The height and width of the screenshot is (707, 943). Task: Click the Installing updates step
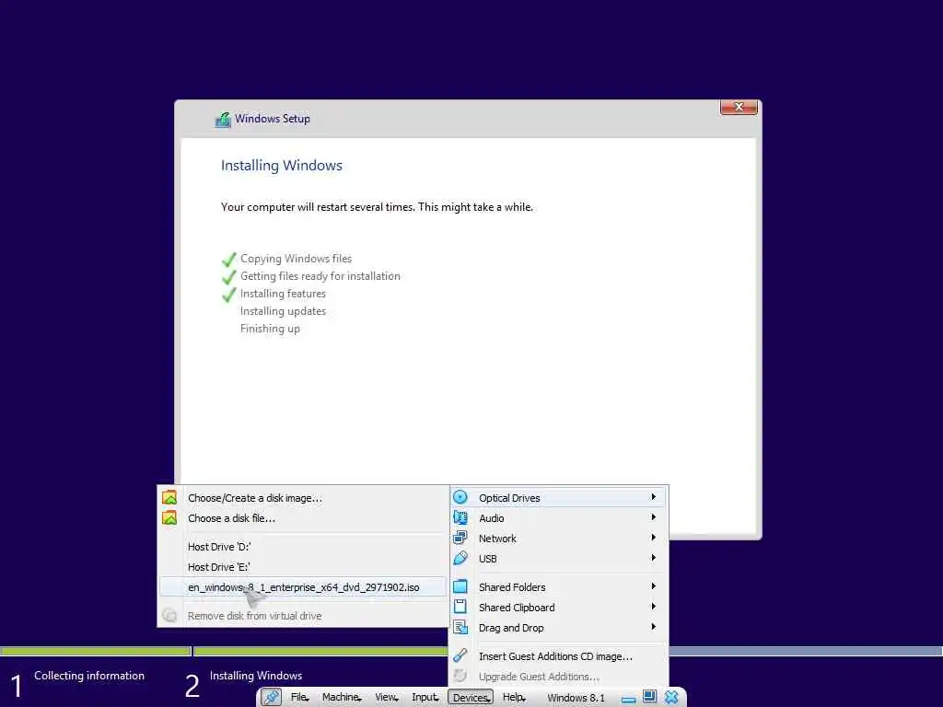click(283, 311)
